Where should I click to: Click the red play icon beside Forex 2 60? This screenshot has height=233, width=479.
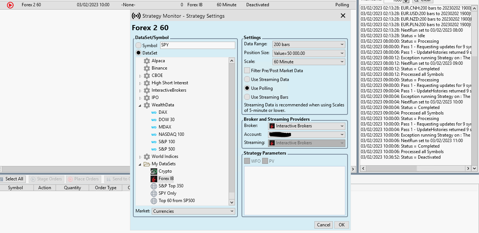10,5
